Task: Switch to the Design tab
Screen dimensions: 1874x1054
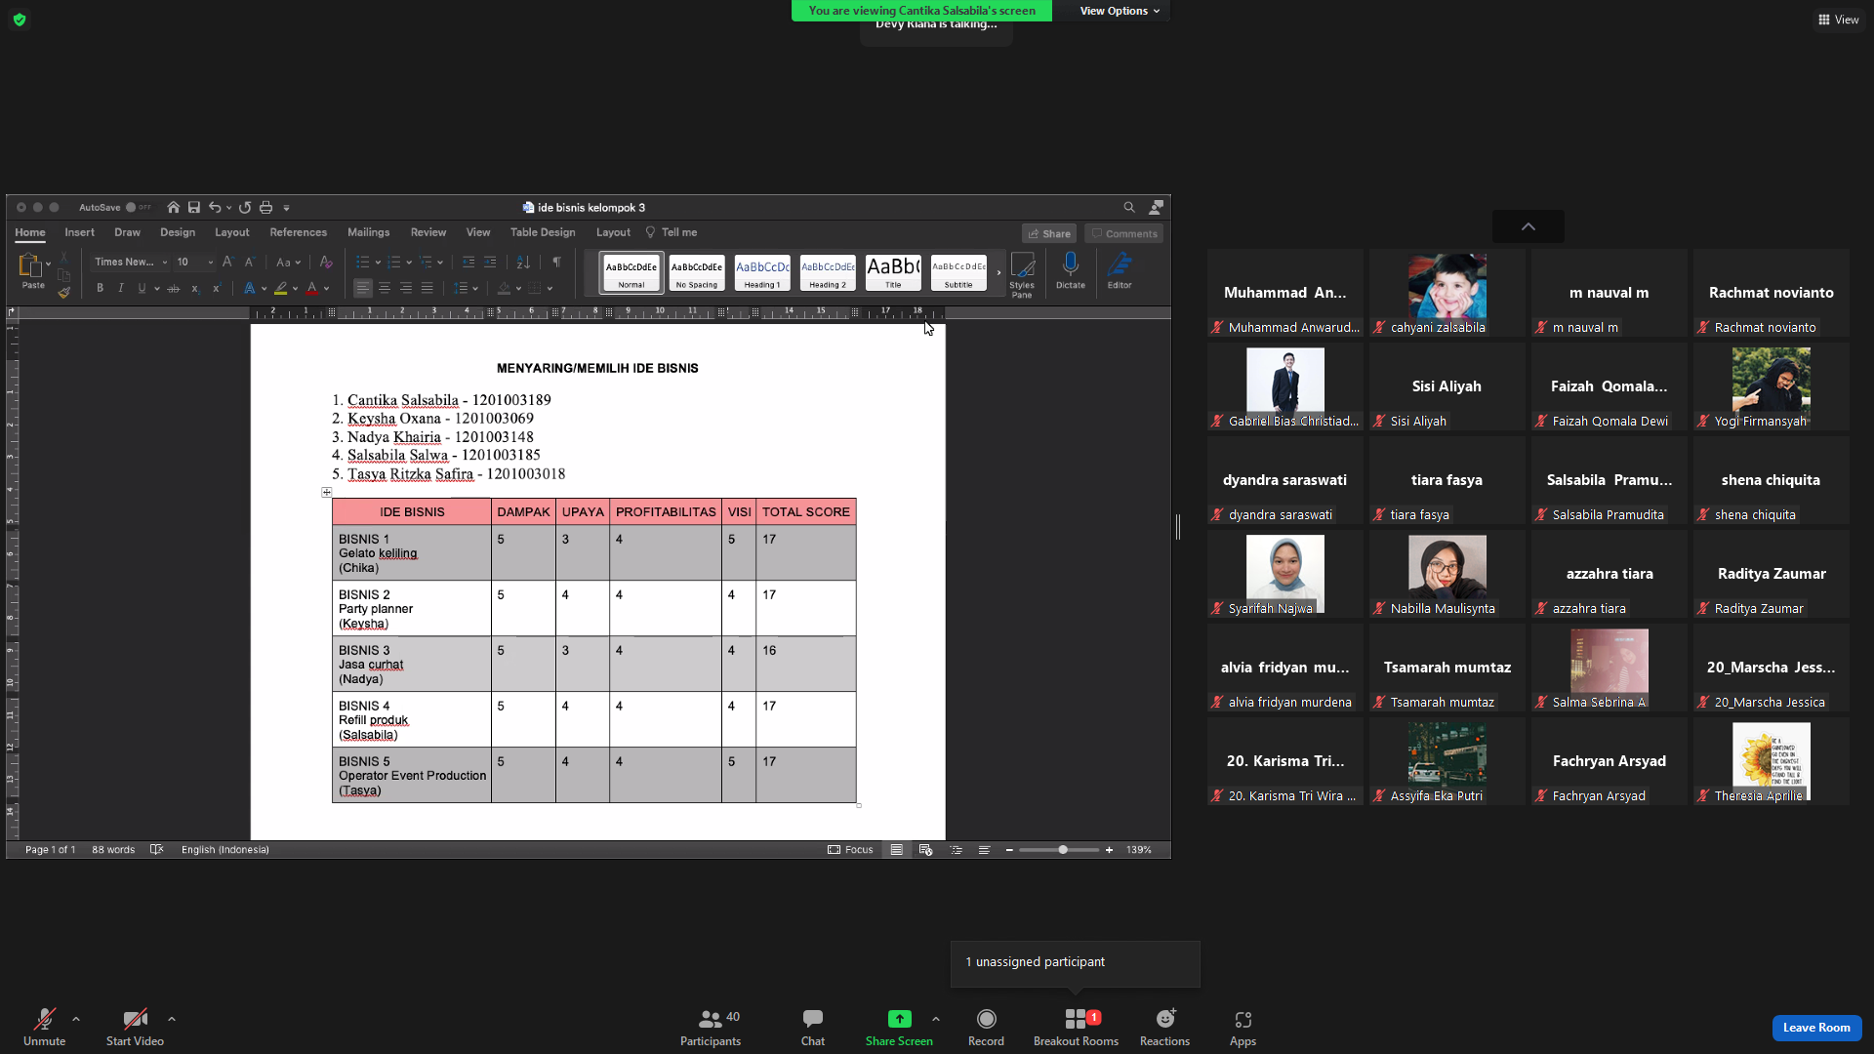Action: pyautogui.click(x=178, y=232)
